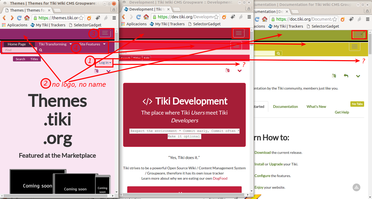The width and height of the screenshot is (372, 199).
Task: Toggle the No Tabs button
Action: pyautogui.click(x=357, y=104)
